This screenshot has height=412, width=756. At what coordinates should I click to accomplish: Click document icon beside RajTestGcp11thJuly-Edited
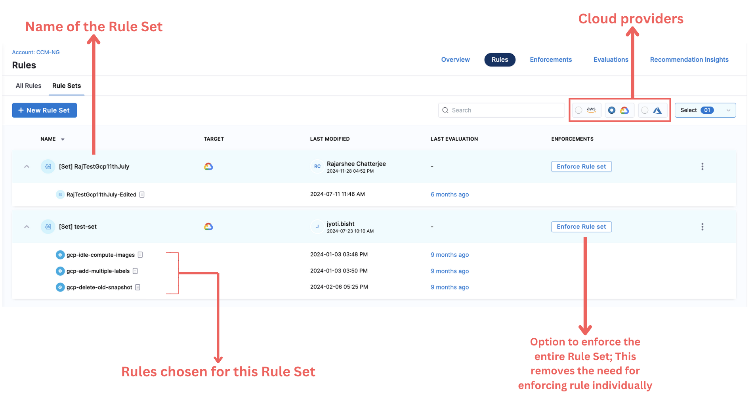click(142, 195)
